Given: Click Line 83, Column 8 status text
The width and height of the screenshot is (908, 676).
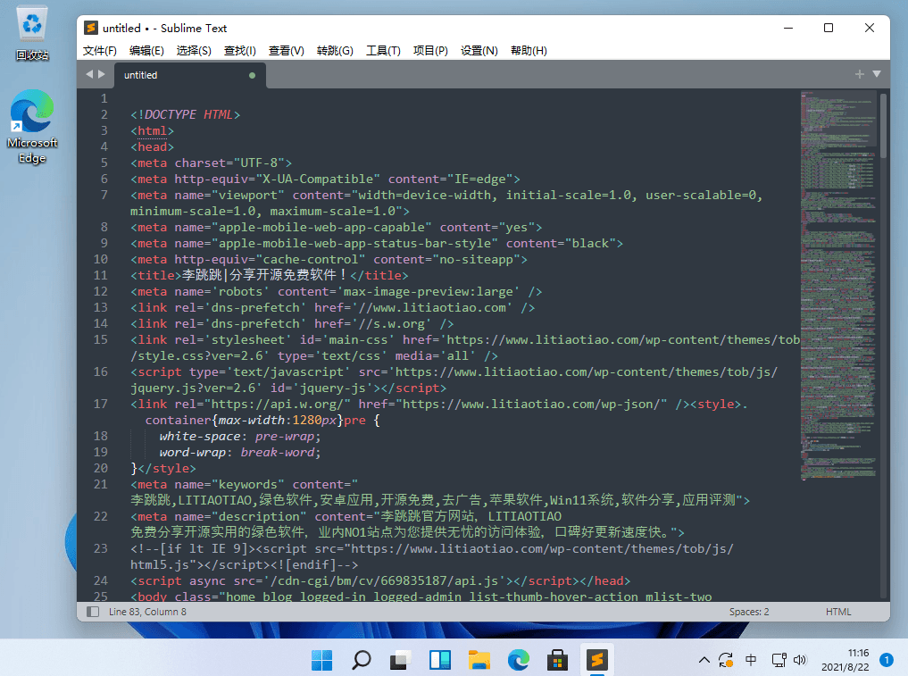Looking at the screenshot, I should (x=147, y=612).
